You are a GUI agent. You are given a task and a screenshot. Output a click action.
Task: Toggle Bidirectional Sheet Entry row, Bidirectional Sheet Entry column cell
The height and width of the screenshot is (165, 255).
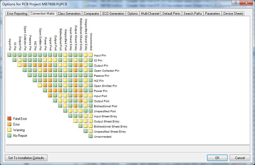pyautogui.click(x=80, y=126)
